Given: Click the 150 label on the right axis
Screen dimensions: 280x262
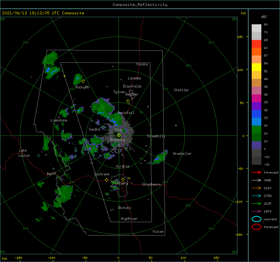Looking at the screenshot, I should point(240,37).
